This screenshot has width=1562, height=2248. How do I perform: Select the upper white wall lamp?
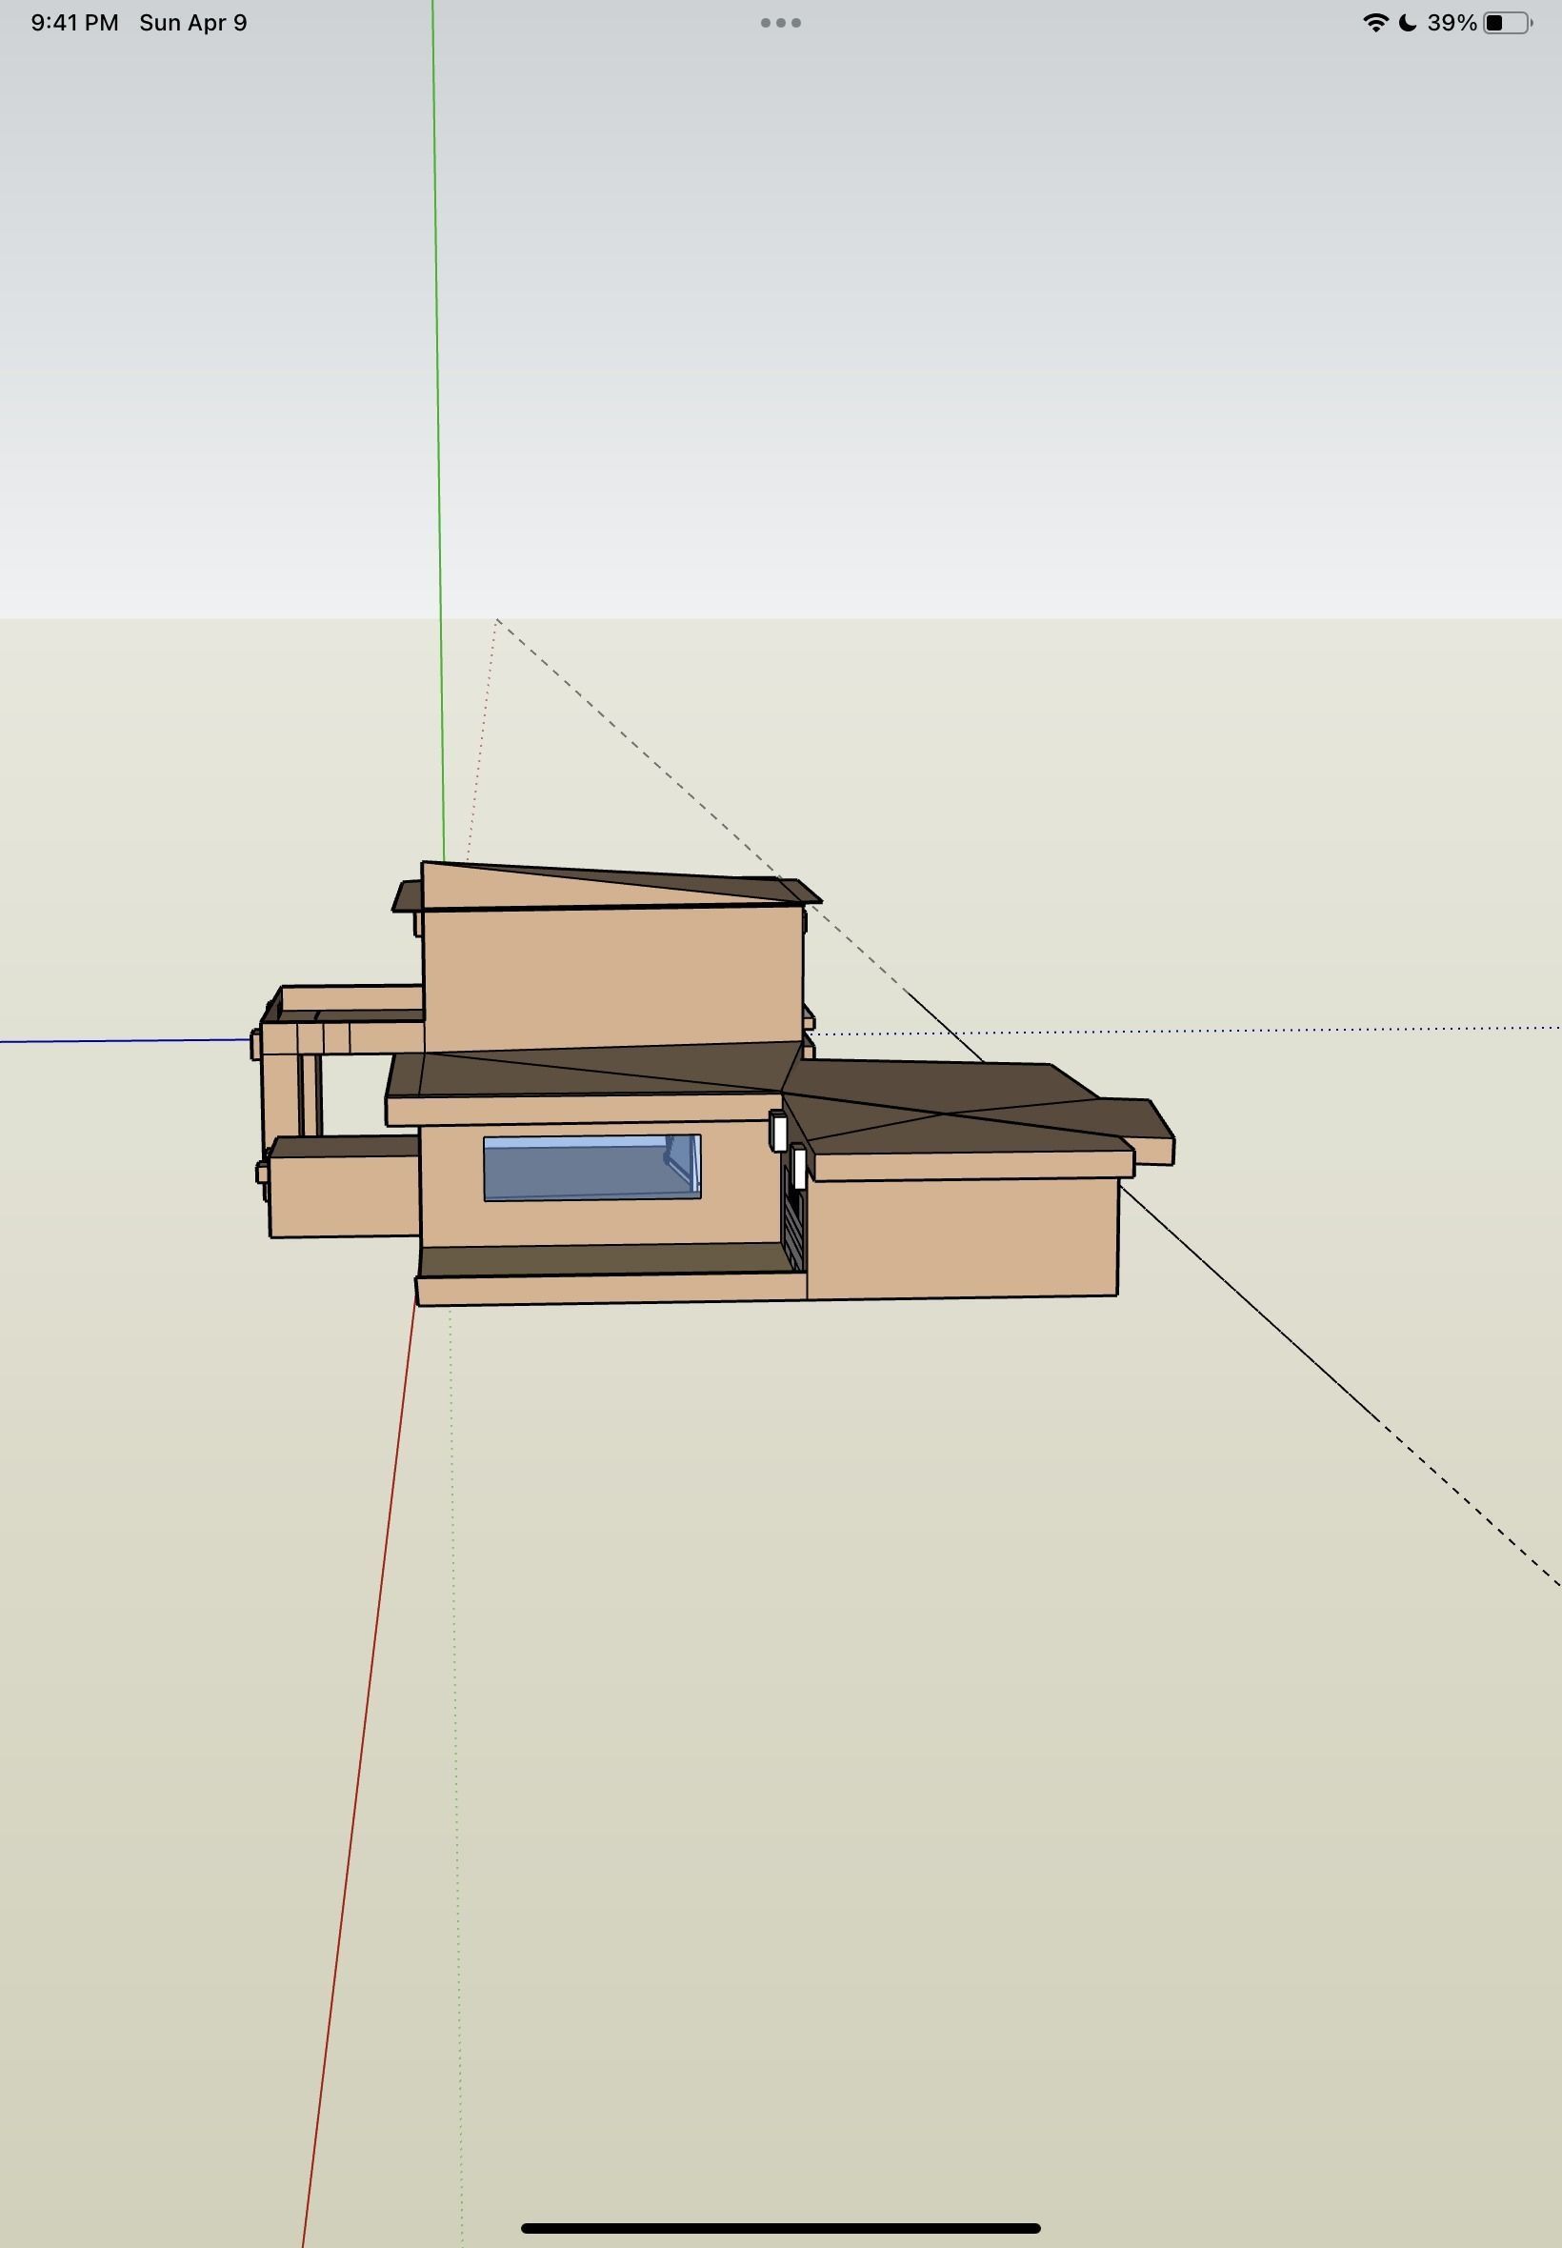[x=779, y=1133]
